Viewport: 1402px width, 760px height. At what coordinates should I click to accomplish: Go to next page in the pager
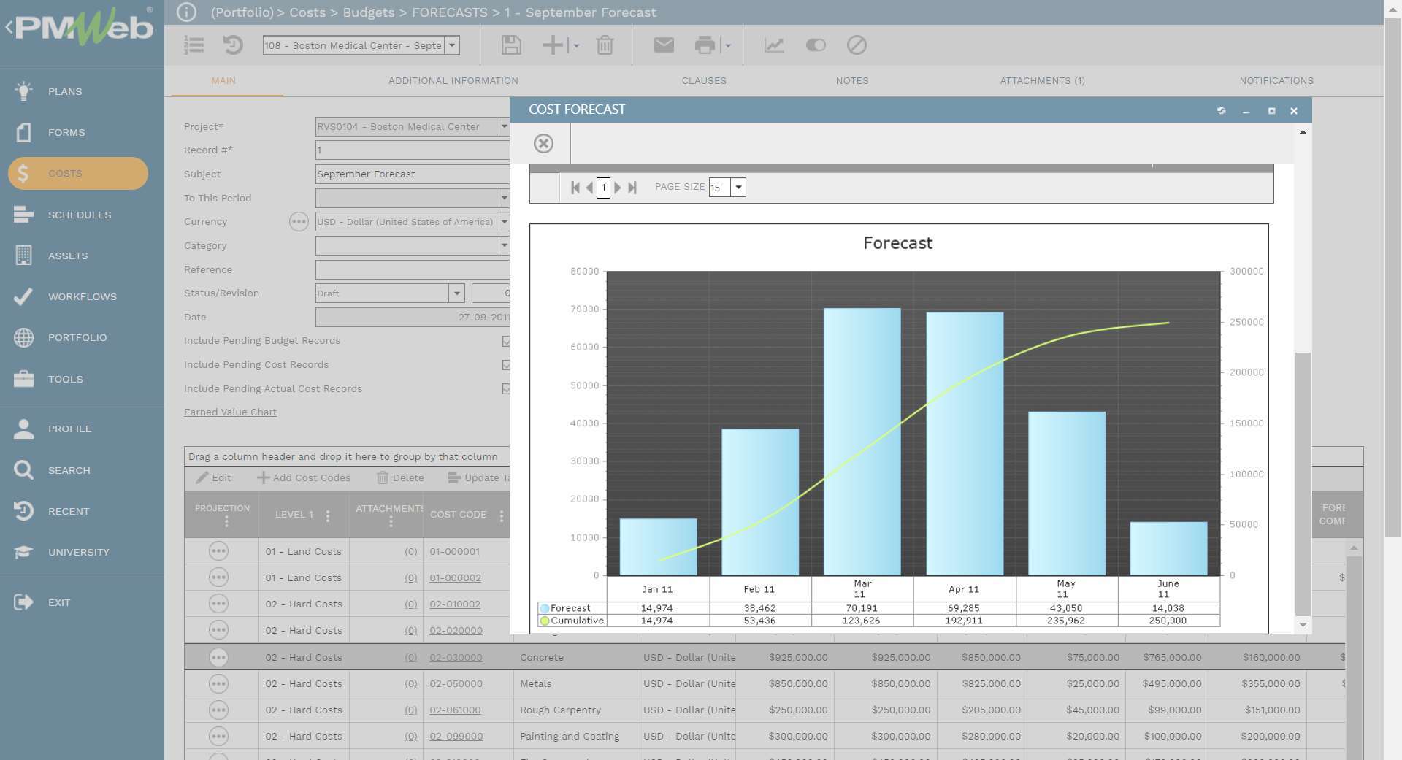pyautogui.click(x=618, y=188)
